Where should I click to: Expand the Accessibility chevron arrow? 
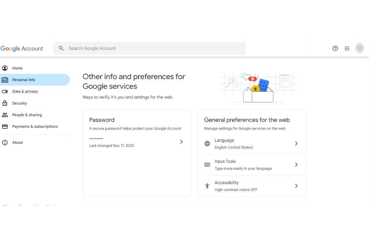296,186
